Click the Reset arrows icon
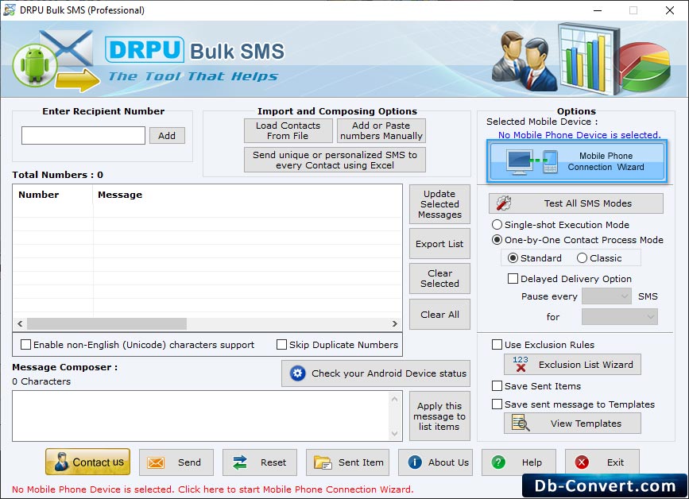Viewport: 689px width, 499px height. coord(240,462)
